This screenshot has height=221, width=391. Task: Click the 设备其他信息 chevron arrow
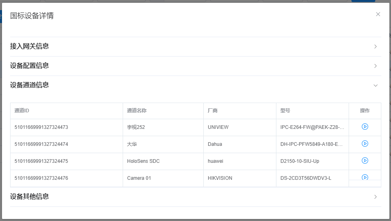click(x=376, y=197)
